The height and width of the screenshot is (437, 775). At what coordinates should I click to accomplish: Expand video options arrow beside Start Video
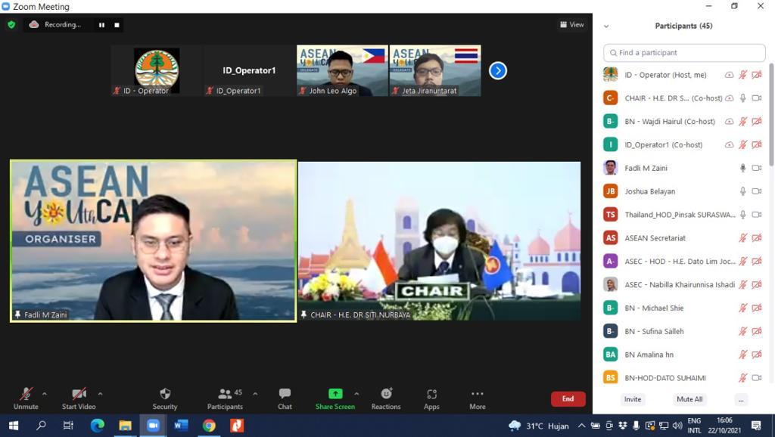pos(100,394)
